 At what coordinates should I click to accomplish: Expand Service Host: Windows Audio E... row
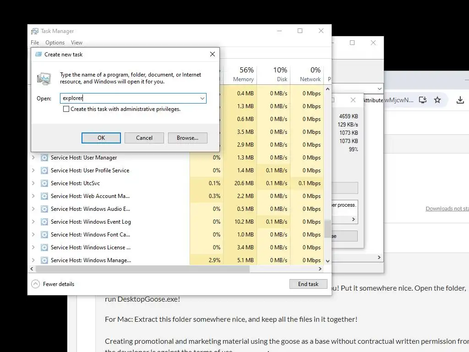pos(33,209)
